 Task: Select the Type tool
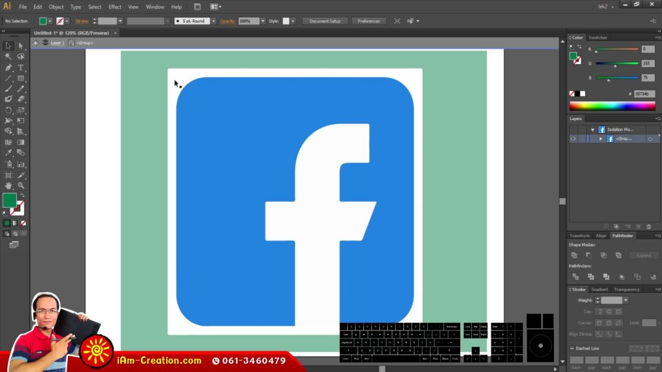(21, 67)
